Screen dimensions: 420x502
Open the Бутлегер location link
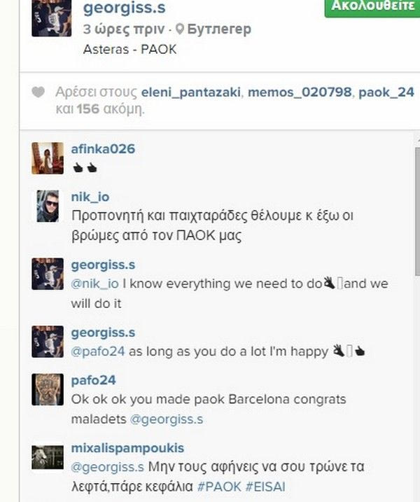point(219,29)
